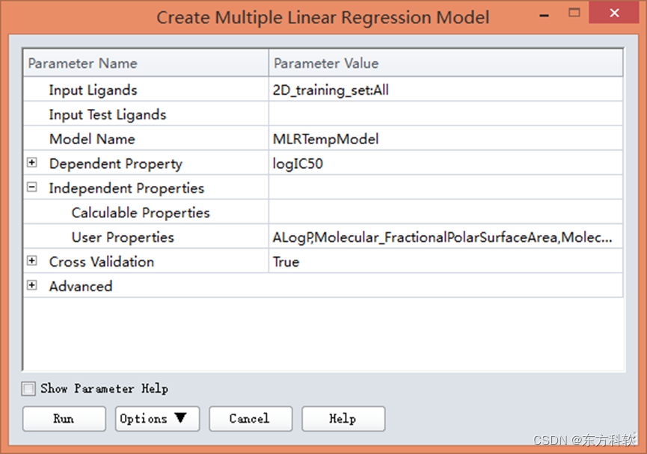Select the User Properties label
Viewport: 647px width, 454px height.
coord(123,237)
